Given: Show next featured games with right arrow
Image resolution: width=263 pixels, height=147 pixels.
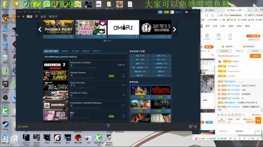Looking at the screenshot, I should [x=175, y=29].
